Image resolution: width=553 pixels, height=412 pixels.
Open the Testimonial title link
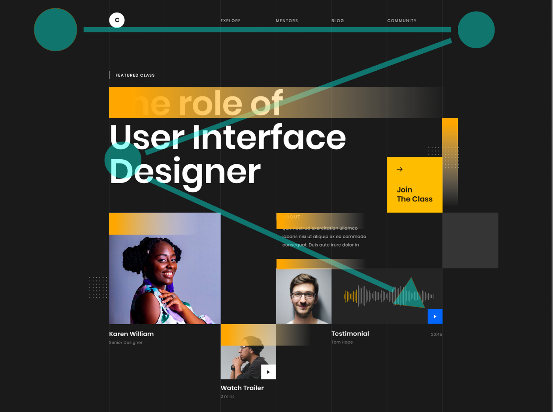pyautogui.click(x=350, y=333)
